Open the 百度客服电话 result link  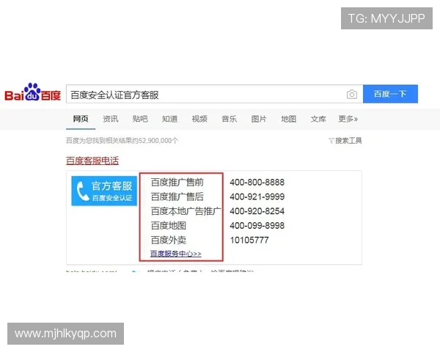click(x=92, y=161)
